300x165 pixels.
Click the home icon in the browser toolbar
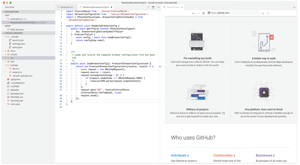[263, 13]
